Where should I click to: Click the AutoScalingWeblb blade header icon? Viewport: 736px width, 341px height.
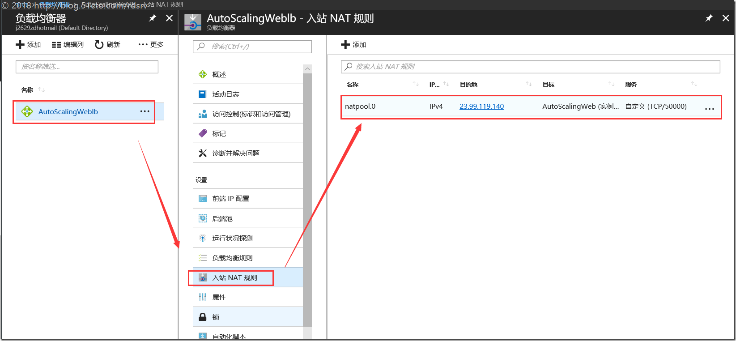pos(193,21)
